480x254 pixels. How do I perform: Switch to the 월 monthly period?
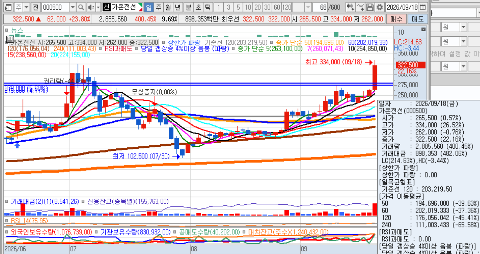[x=168, y=7]
